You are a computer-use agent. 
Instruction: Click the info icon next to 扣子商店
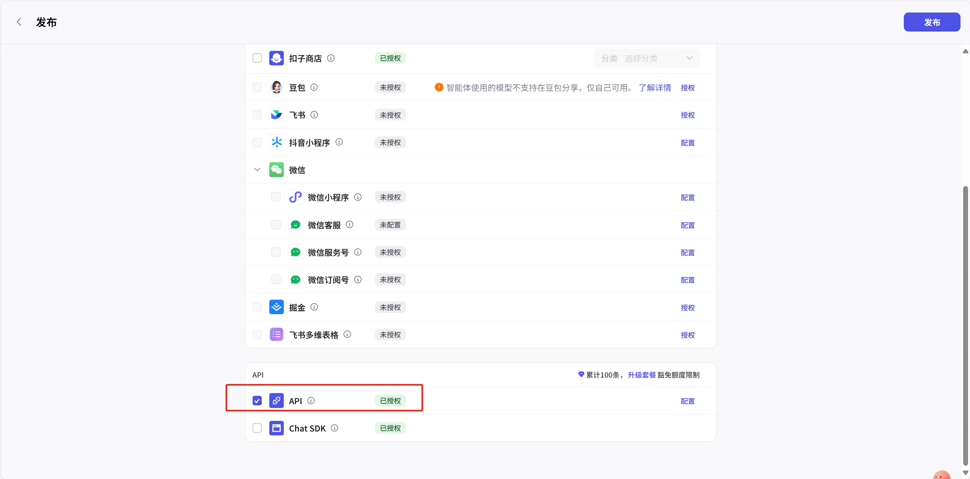pyautogui.click(x=331, y=58)
